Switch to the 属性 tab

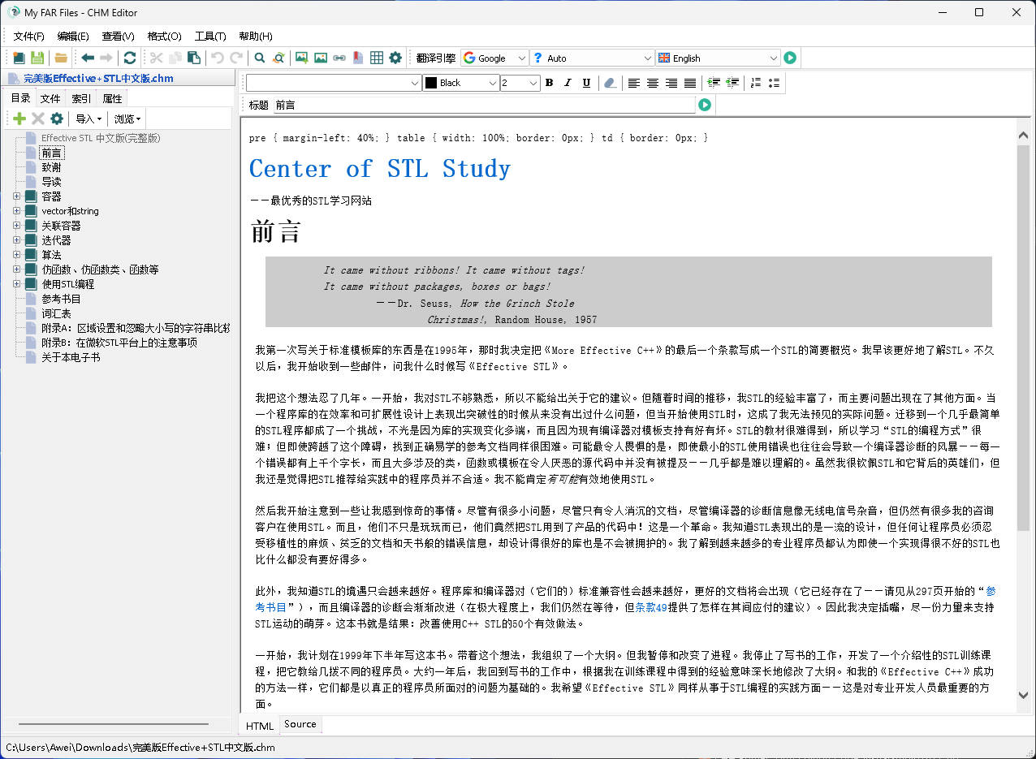[x=112, y=98]
